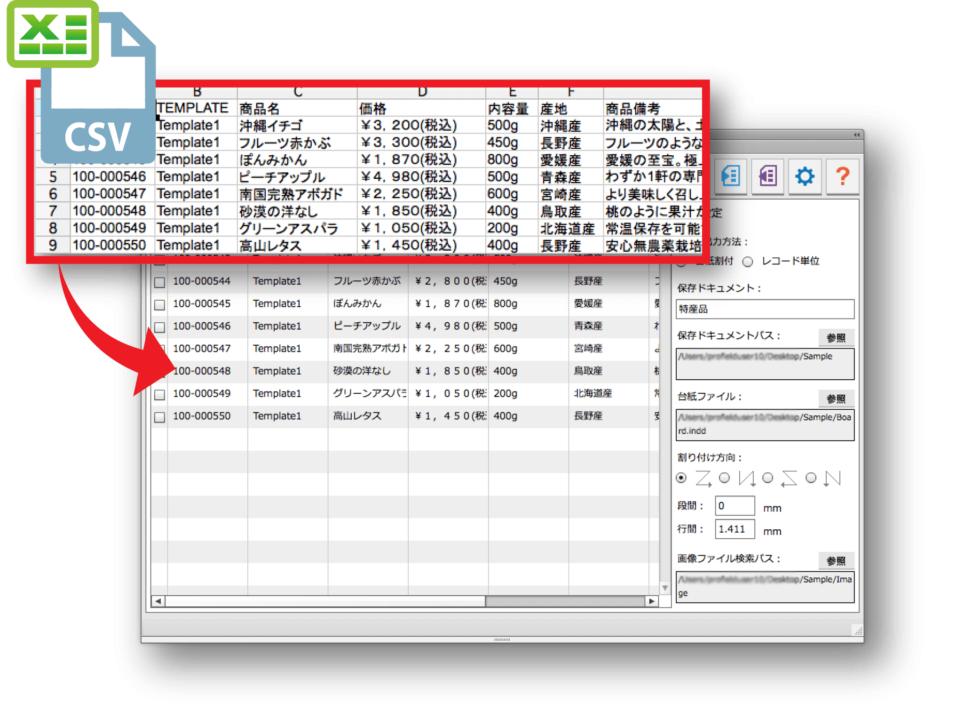Click the 南国完熟アボガド cell in the spreadsheet
The width and height of the screenshot is (964, 717).
click(x=297, y=194)
